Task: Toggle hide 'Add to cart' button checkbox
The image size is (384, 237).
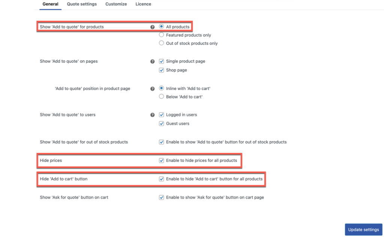Action: pyautogui.click(x=162, y=179)
